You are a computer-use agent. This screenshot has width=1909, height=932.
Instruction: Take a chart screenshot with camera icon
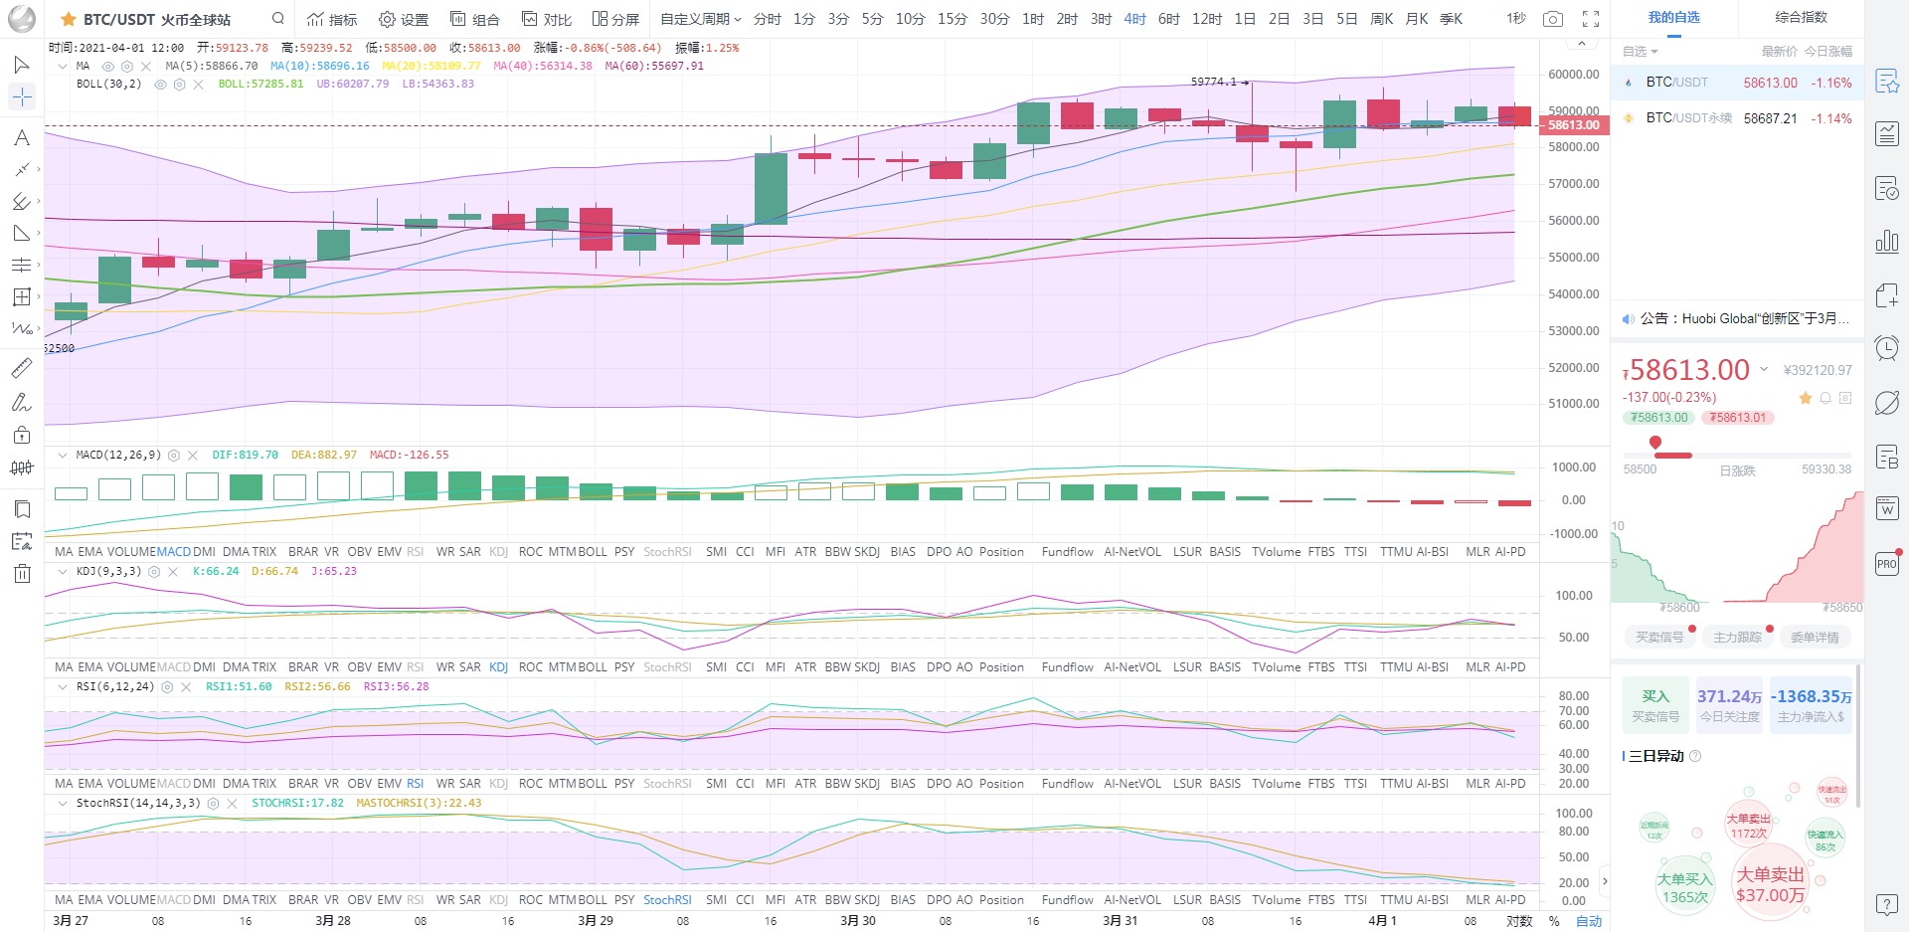tap(1553, 19)
